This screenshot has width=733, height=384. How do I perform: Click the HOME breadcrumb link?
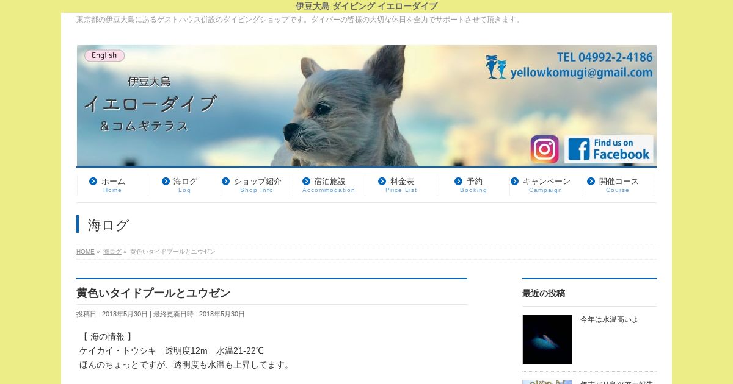[86, 252]
